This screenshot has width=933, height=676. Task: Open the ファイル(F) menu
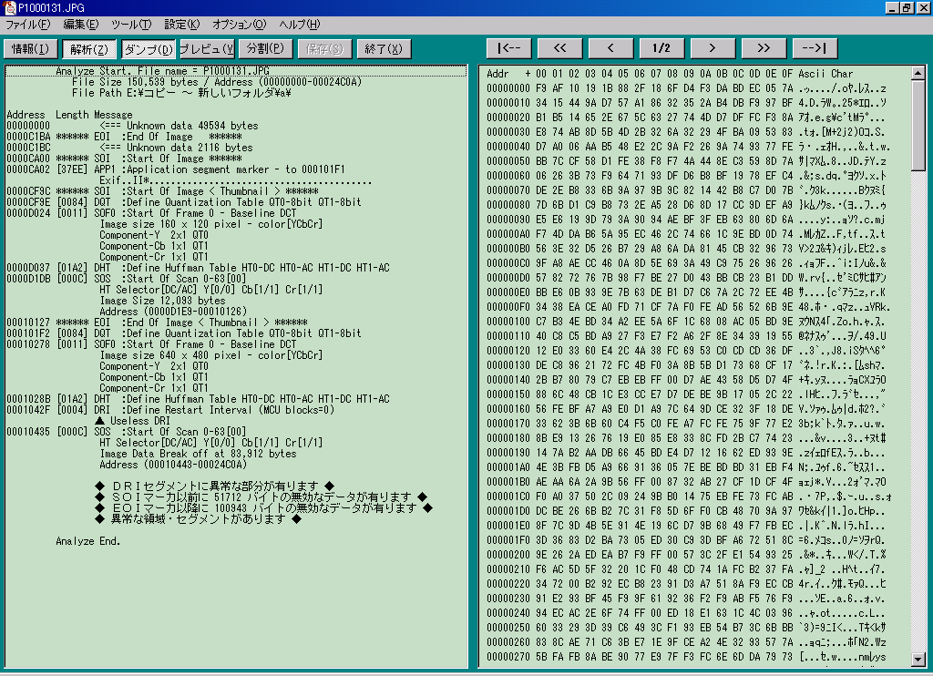pos(28,25)
